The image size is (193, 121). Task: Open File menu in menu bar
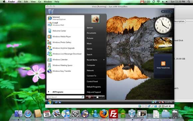tap(19, 2)
